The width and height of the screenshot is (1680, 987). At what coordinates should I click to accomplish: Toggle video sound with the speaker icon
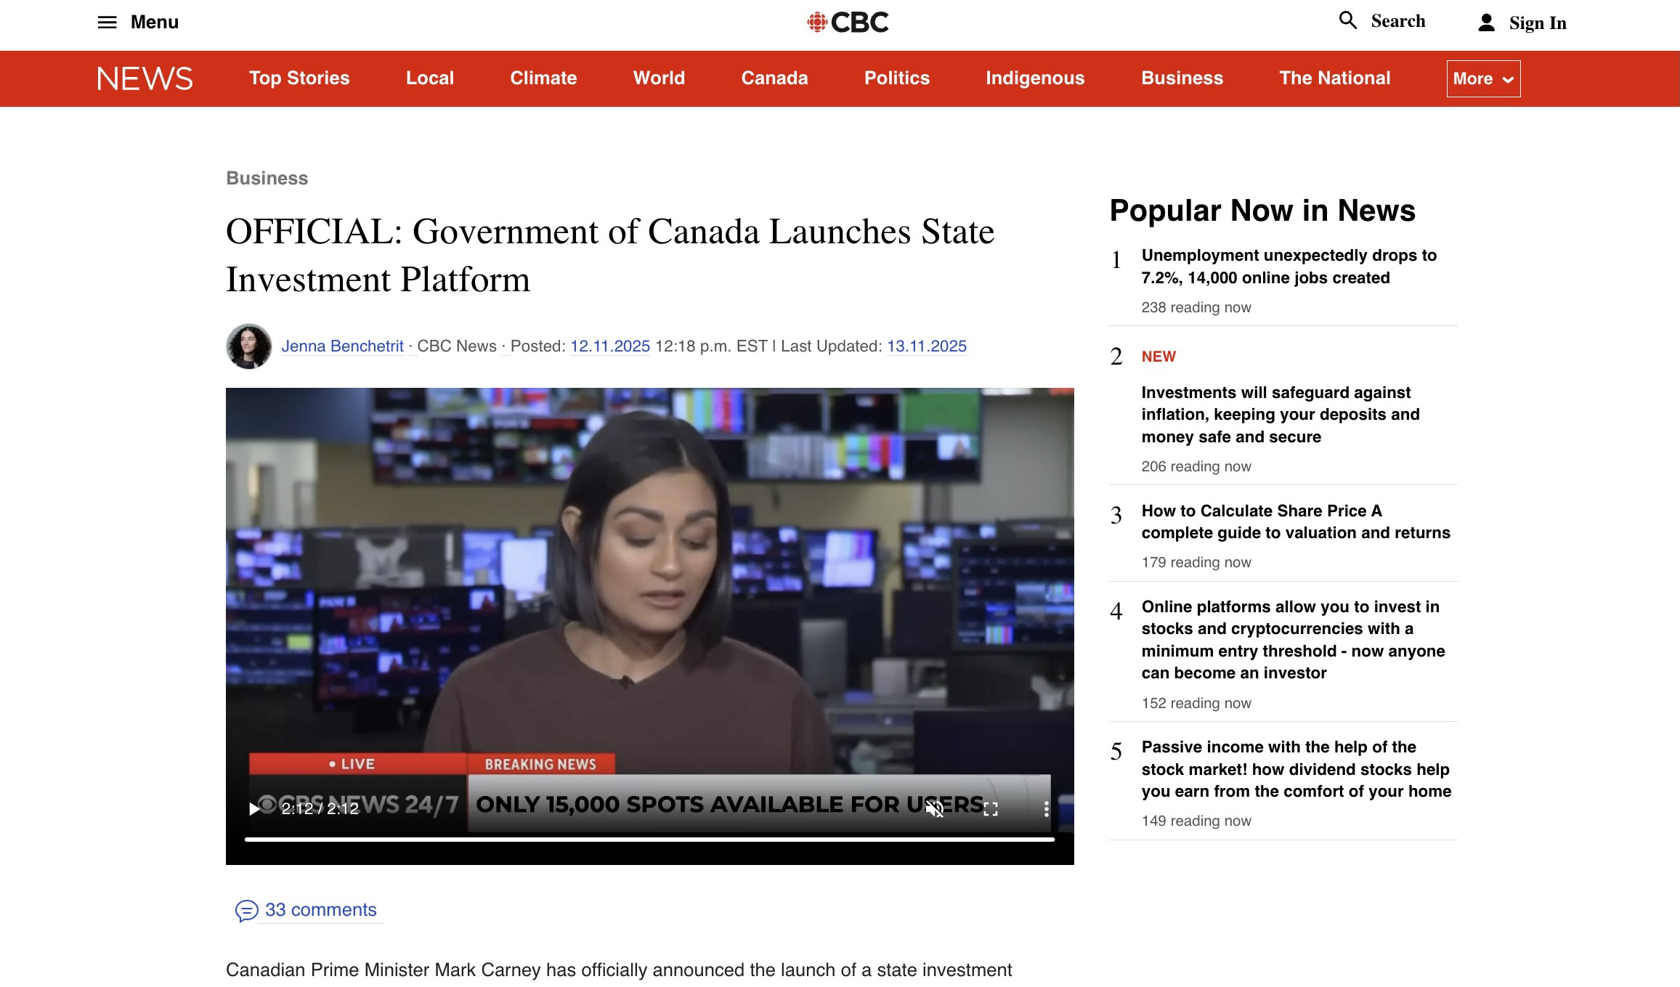click(933, 808)
